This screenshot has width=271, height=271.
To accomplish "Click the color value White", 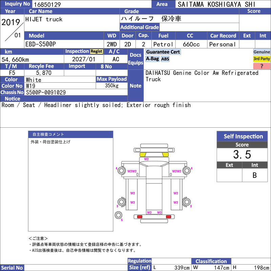I will pos(34,80).
